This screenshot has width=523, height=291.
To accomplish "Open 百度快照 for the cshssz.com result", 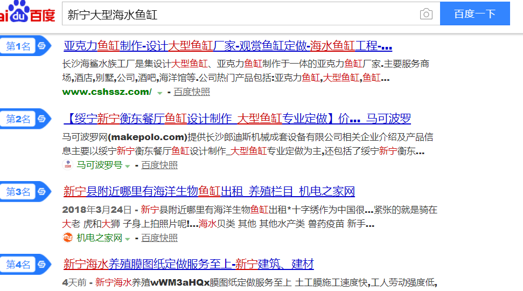I will pos(192,92).
